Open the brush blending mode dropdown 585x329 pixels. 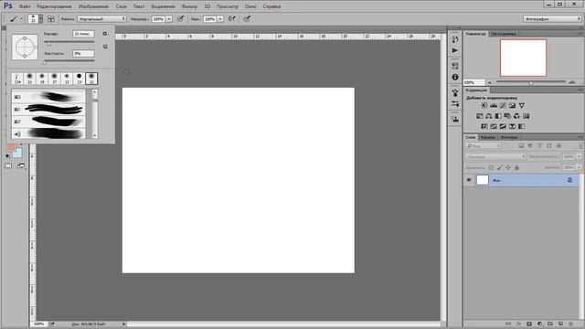coord(101,18)
